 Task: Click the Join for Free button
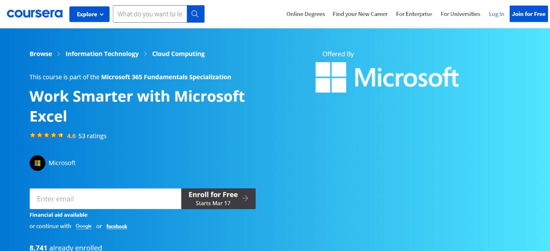(528, 14)
